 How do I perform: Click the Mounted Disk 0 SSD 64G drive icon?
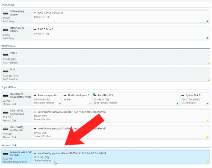(x=6, y=154)
